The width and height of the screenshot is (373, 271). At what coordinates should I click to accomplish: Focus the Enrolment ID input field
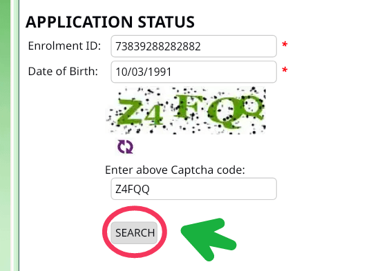tap(193, 46)
